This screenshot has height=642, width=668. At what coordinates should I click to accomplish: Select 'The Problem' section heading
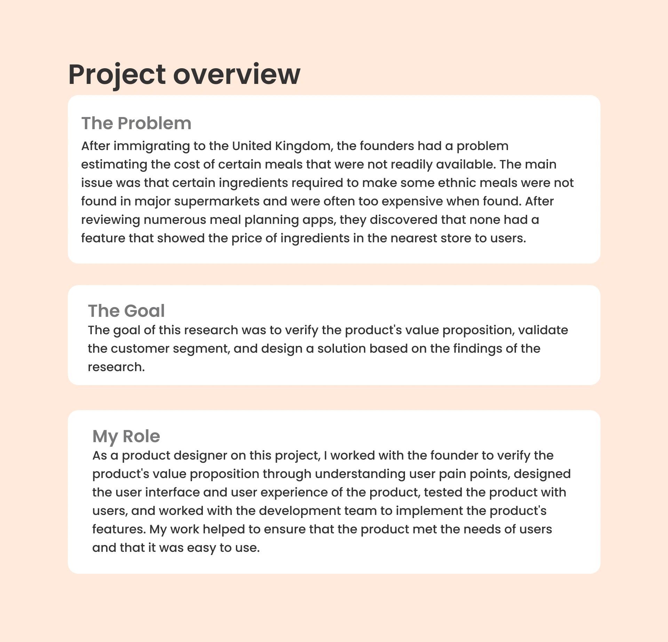[136, 123]
